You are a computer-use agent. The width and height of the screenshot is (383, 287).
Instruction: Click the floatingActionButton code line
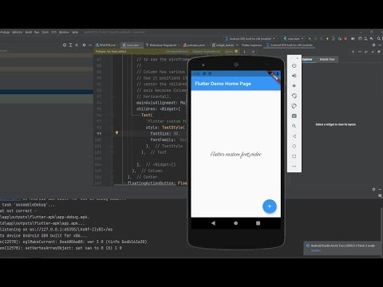[x=157, y=183]
